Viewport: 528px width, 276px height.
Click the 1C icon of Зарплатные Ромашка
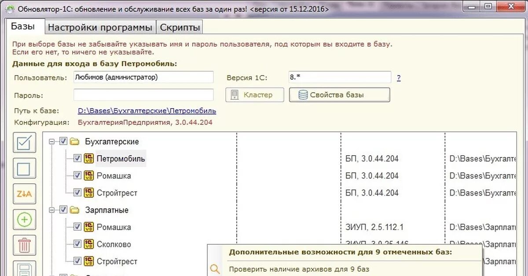coord(89,227)
